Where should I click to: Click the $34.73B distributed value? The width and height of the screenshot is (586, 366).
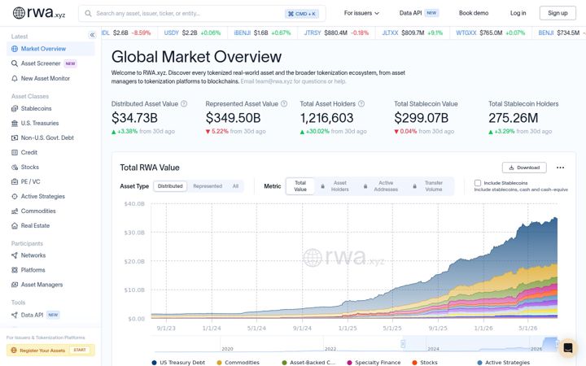(134, 118)
